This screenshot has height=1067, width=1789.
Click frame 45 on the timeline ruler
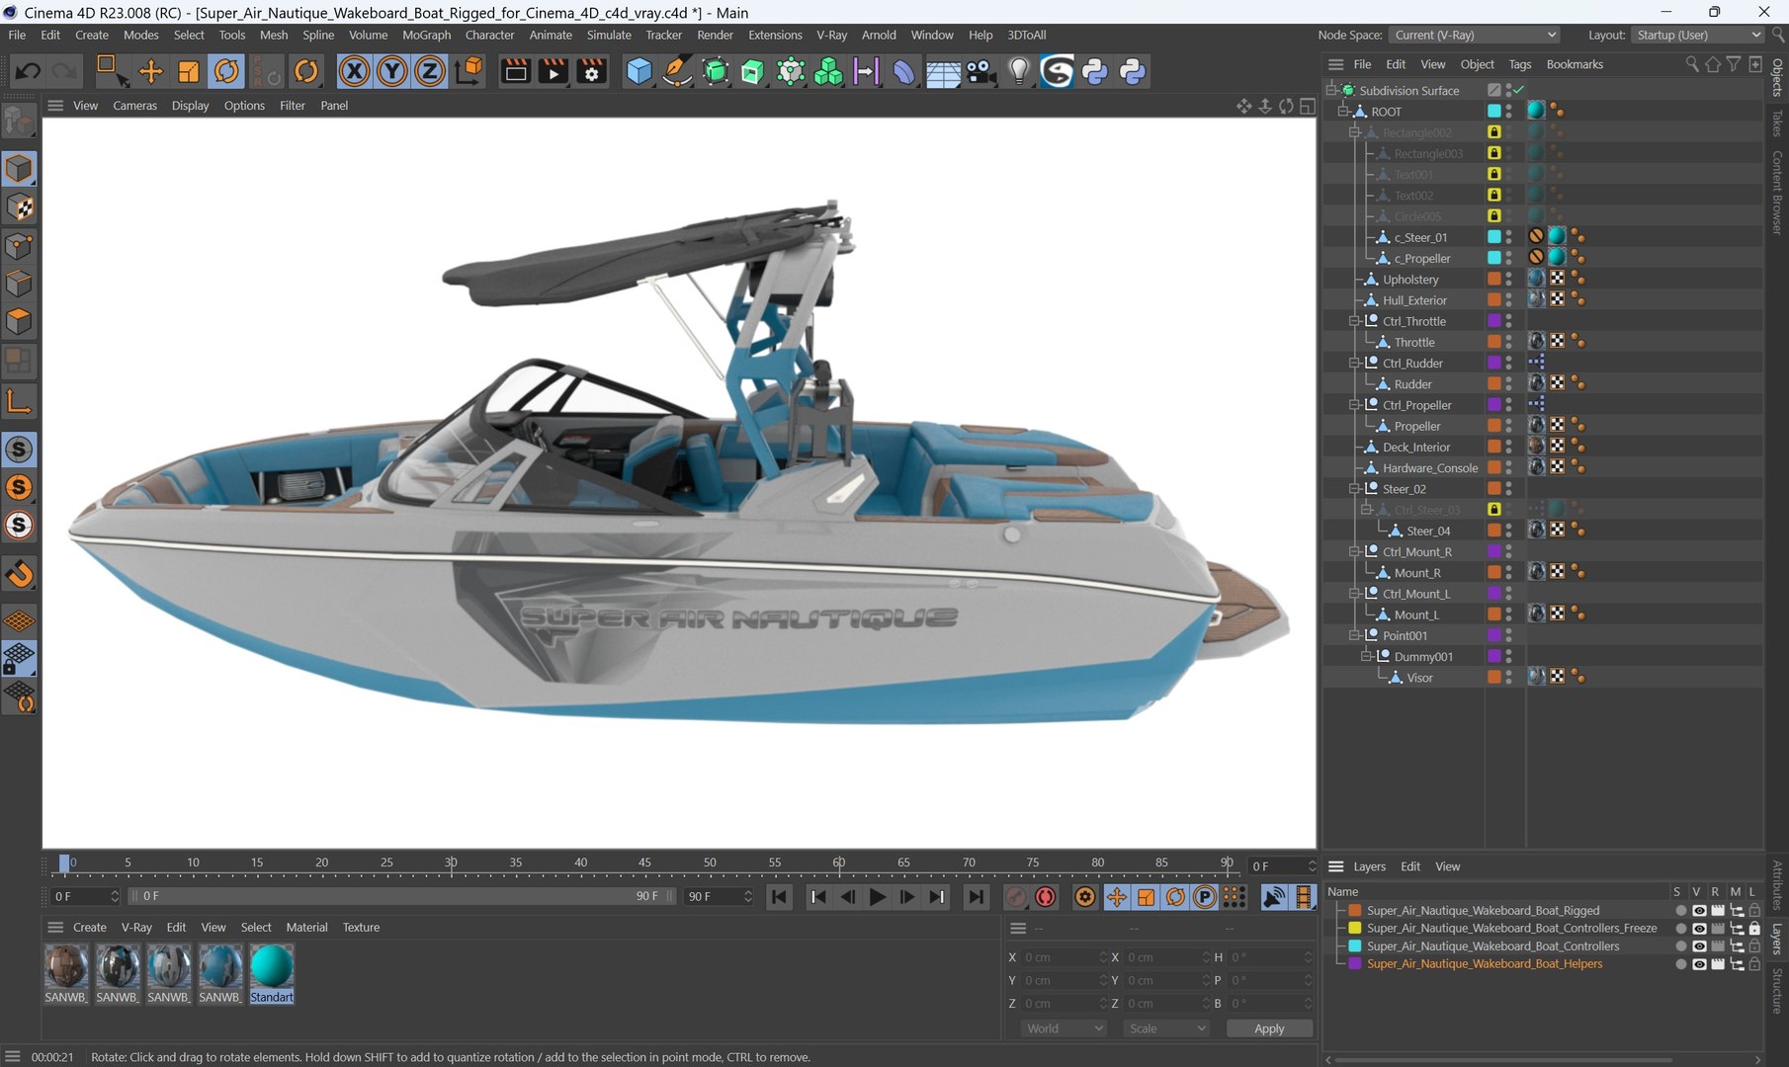tap(644, 862)
